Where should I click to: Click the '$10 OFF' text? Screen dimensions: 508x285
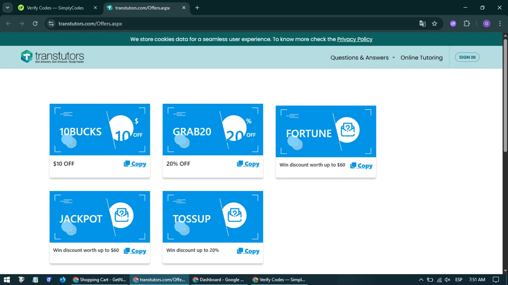pos(64,164)
